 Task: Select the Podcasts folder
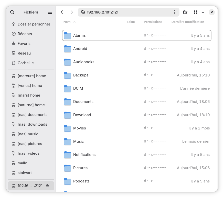[81, 181]
